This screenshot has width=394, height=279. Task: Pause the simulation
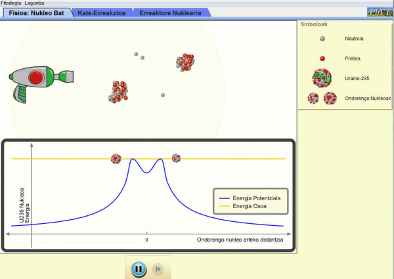[138, 268]
